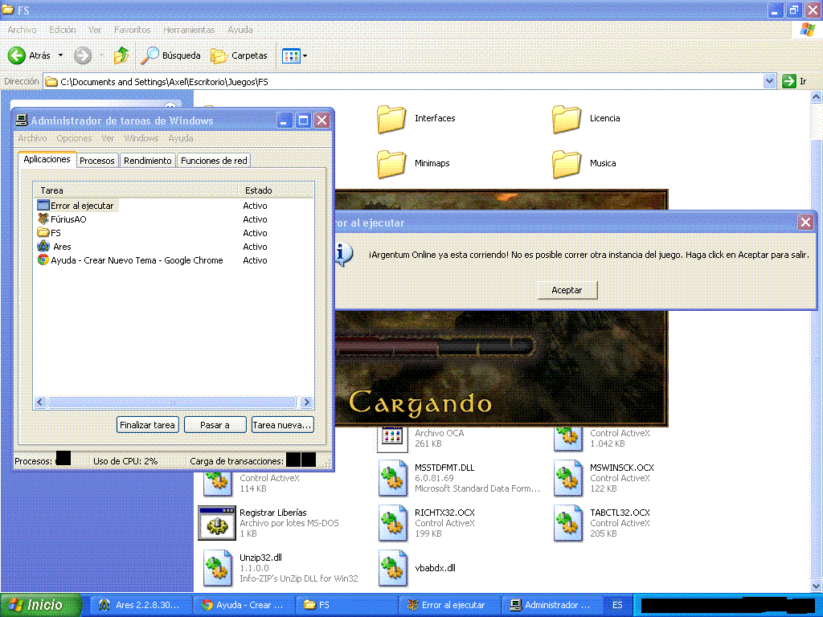Switch to FS folder taskbar button
Screen dimensions: 823x617
coord(346,605)
